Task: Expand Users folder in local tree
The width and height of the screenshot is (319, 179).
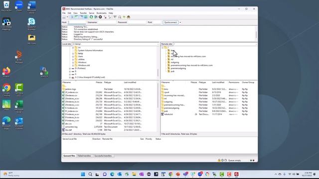Action: click(x=73, y=56)
